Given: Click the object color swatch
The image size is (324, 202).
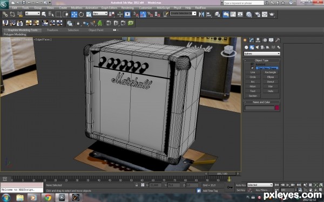Looking at the screenshot, I should (x=277, y=108).
